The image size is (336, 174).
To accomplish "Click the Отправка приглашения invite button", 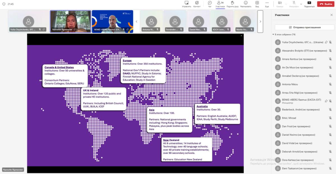I will (x=304, y=27).
